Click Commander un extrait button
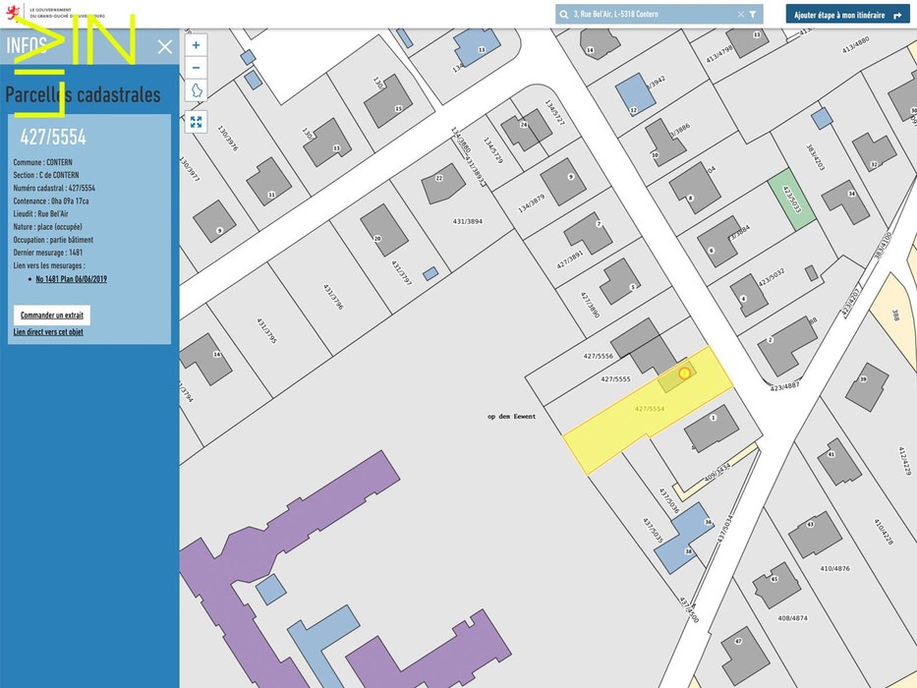The image size is (917, 688). coord(51,315)
